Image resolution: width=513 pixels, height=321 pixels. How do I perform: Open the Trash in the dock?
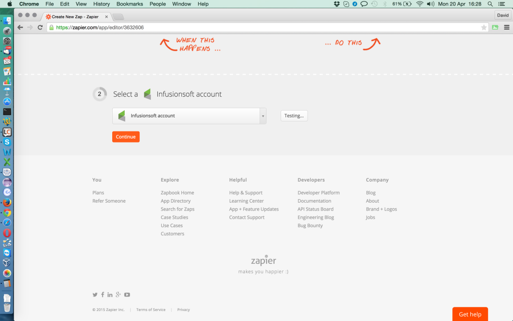tap(7, 307)
